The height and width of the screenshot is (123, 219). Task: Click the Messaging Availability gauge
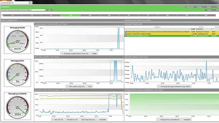(x=17, y=107)
